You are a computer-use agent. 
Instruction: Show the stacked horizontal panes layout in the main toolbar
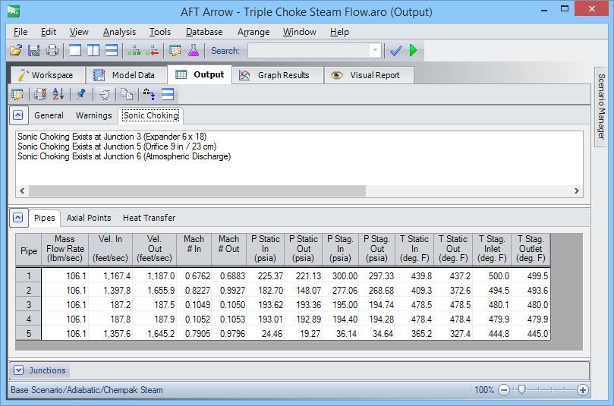point(112,51)
